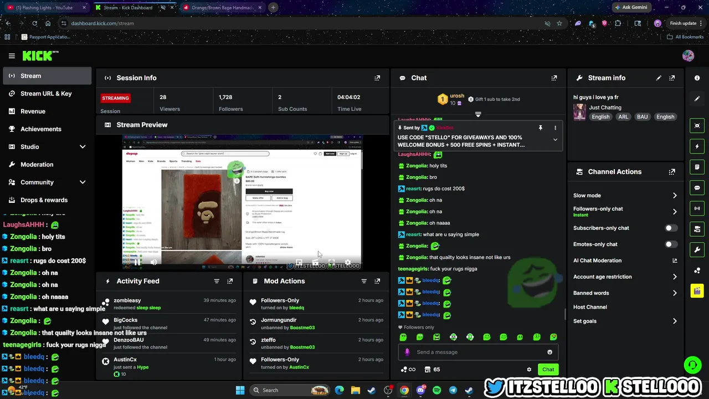Pop out the Mod Actions panel

click(x=377, y=281)
